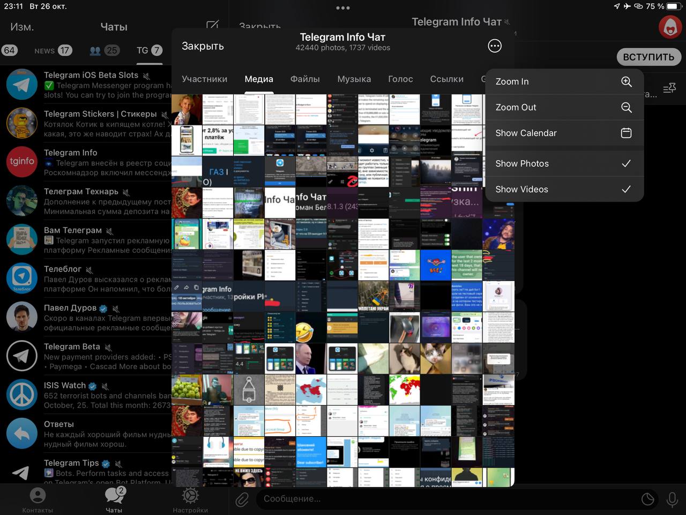Switch to the Голос tab
Screen dimensions: 686x515
(x=400, y=79)
